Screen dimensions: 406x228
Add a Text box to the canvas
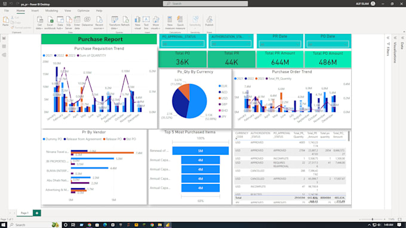[146, 23]
